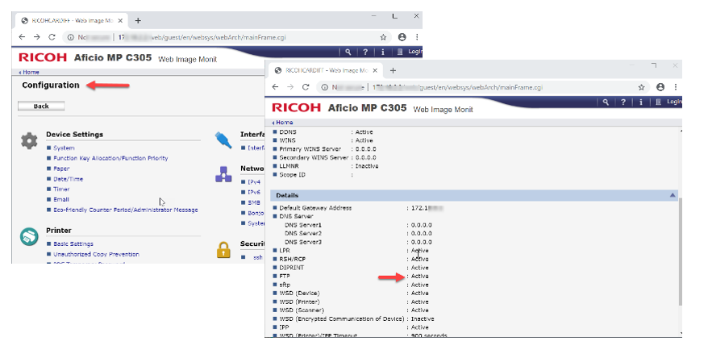Open the Unauthorized Copy Prevention link

[x=96, y=254]
